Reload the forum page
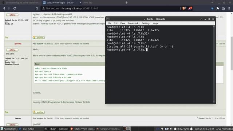233x131 pixels. coord(15,8)
